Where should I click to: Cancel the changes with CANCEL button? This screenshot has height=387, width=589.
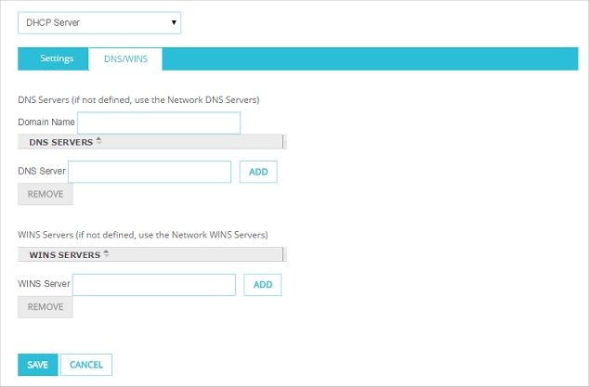click(86, 365)
